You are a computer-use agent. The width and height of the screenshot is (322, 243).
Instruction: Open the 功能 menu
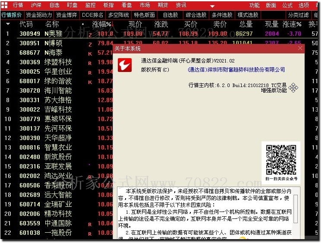(x=254, y=5)
